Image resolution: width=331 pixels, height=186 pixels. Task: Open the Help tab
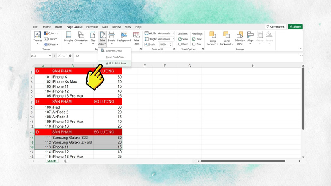point(138,27)
